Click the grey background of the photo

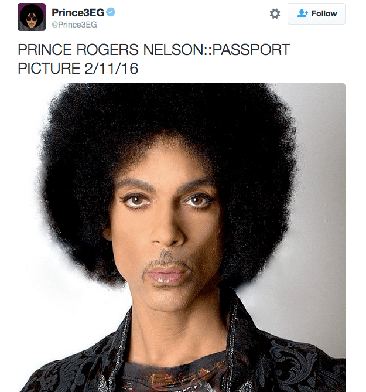coord(322,225)
